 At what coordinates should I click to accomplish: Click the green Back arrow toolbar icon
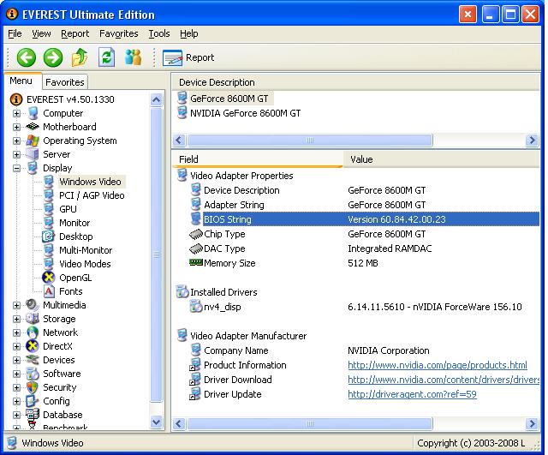click(x=27, y=57)
